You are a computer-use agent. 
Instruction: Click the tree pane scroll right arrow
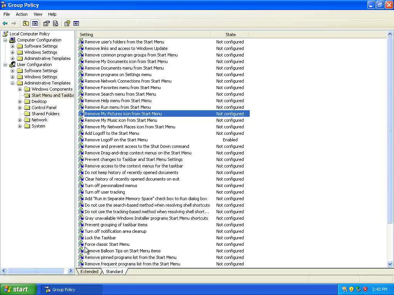(x=70, y=271)
